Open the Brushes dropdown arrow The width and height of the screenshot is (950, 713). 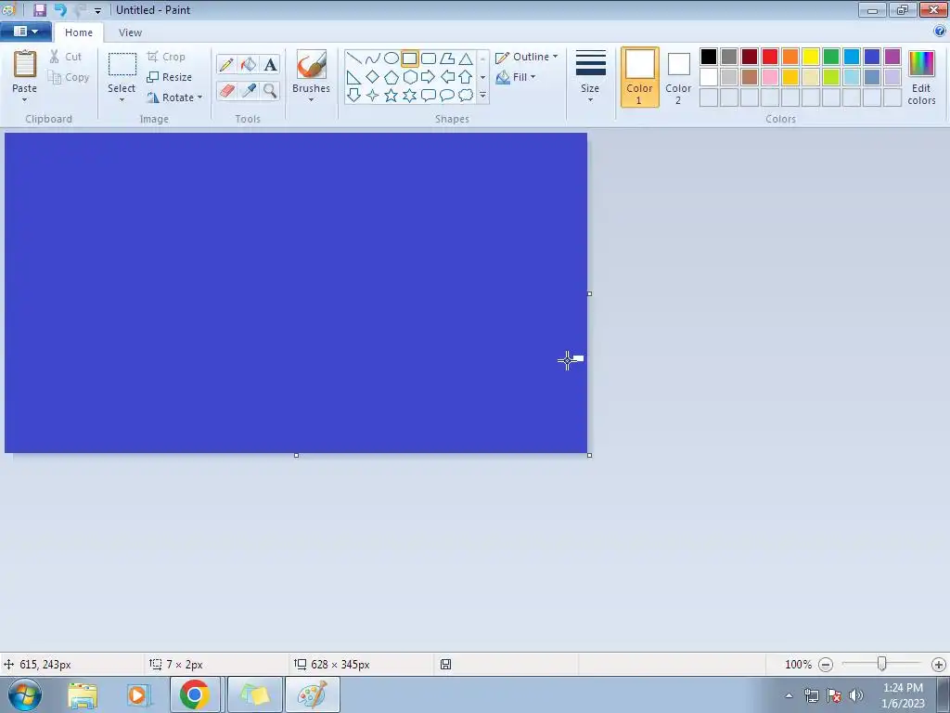coord(311,100)
